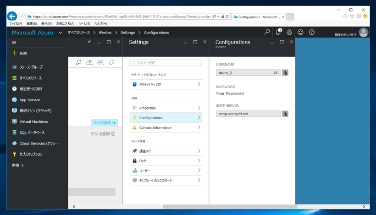Open the notifications bell in the Azure header

278,33
